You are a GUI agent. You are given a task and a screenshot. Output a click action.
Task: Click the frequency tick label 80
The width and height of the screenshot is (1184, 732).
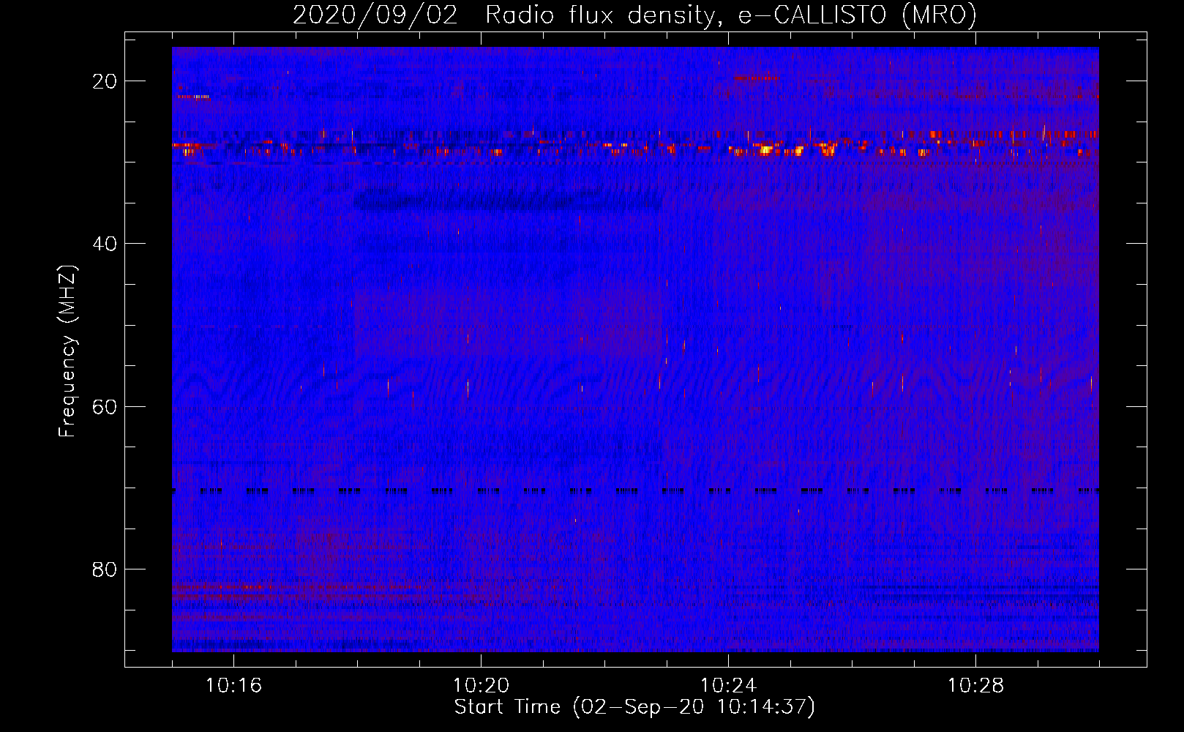click(105, 569)
